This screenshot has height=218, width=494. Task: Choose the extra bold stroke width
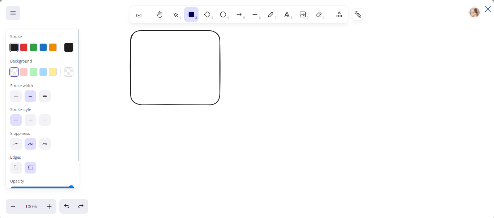pos(45,96)
